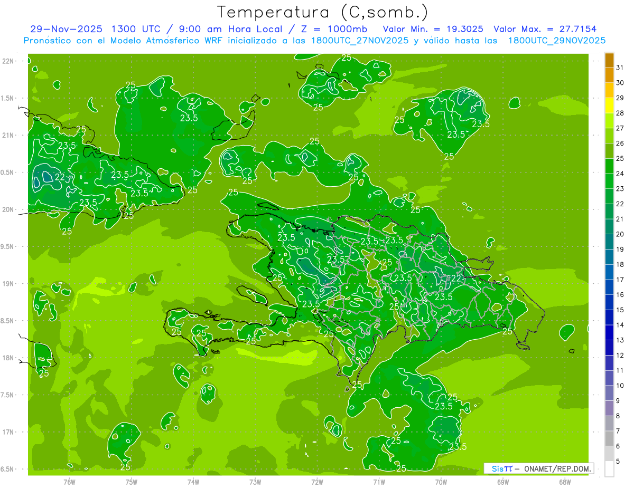Click the "70W" longitude axis label

(441, 482)
